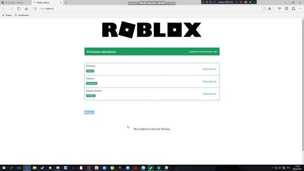Image resolution: width=304 pixels, height=171 pixels.
Task: Click the Website service name
Action: click(x=91, y=66)
